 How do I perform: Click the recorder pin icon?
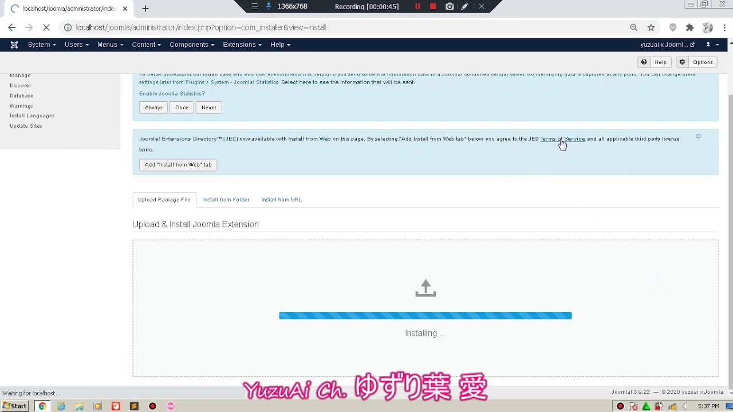pos(269,6)
